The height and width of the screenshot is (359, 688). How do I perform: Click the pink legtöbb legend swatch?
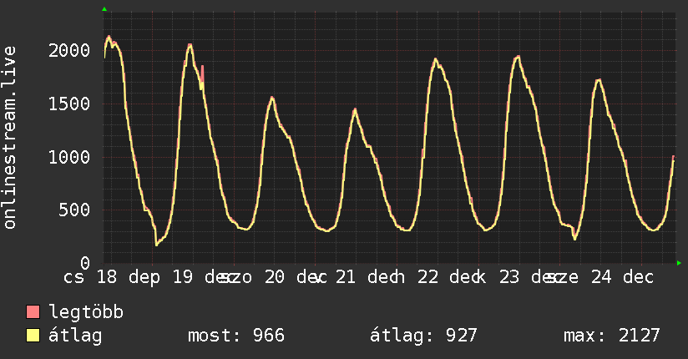[33, 312]
